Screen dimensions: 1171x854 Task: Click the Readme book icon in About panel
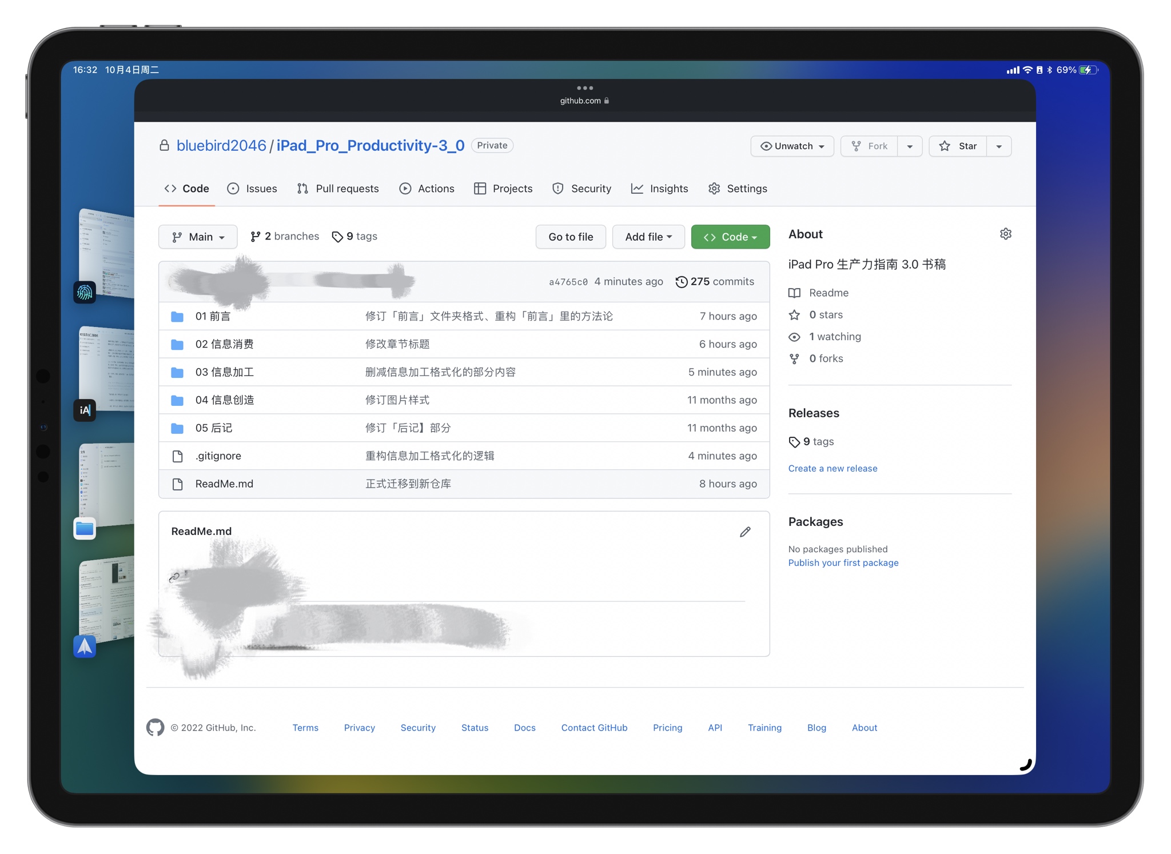[x=795, y=293]
